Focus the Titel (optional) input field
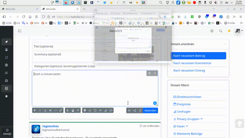245x138 pixels. pyautogui.click(x=62, y=46)
